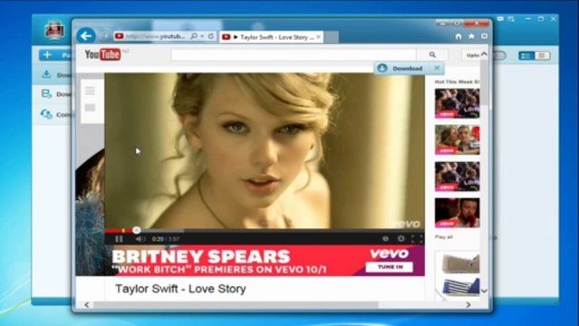The width and height of the screenshot is (579, 326).
Task: Refresh the page in the address bar
Action: click(211, 36)
